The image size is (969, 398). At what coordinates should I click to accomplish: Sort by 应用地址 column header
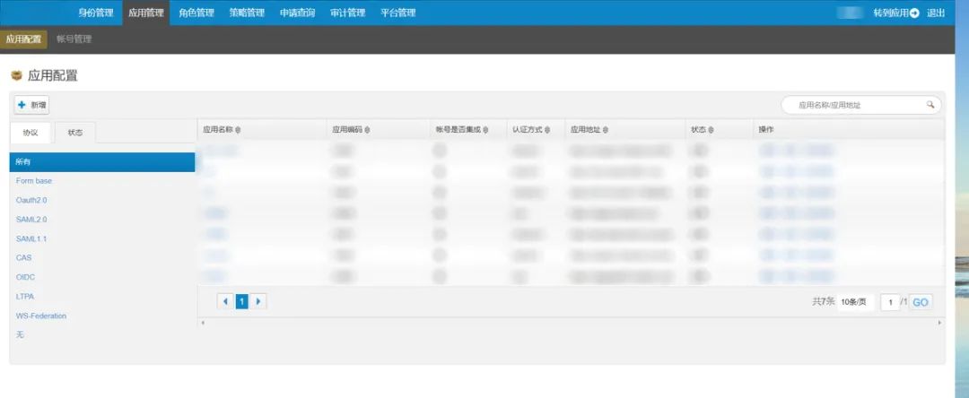(589, 130)
